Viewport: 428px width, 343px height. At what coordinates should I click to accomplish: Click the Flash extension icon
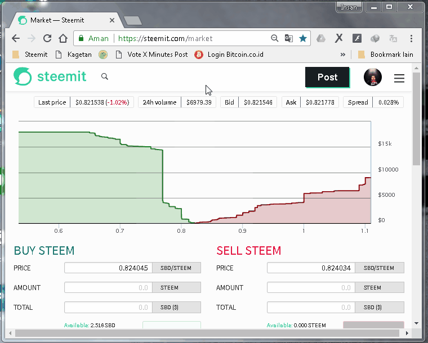(356, 38)
